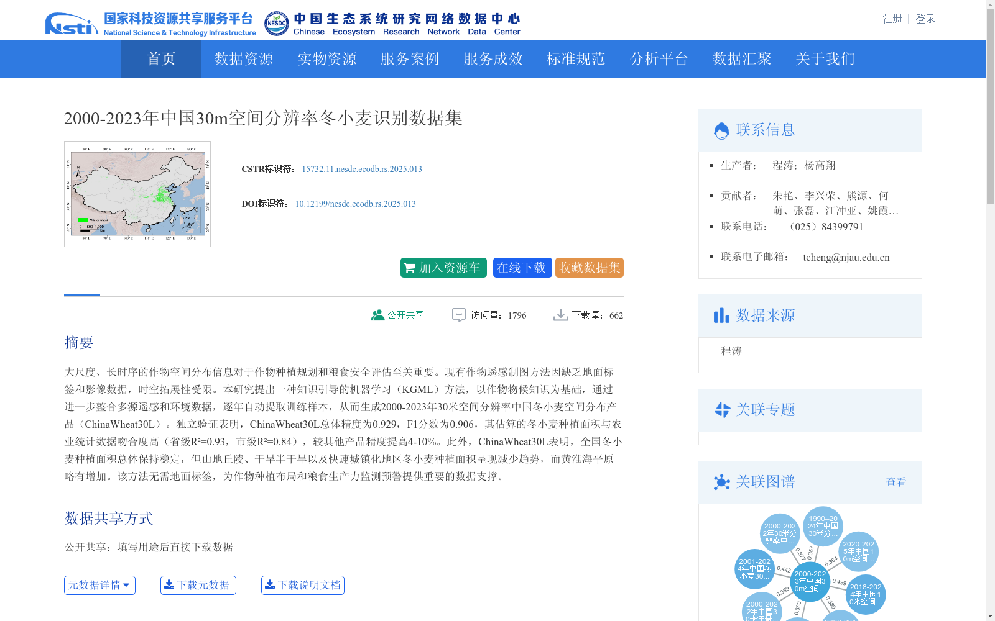The height and width of the screenshot is (621, 995).
Task: Click data source name 程涛
Action: tap(731, 351)
